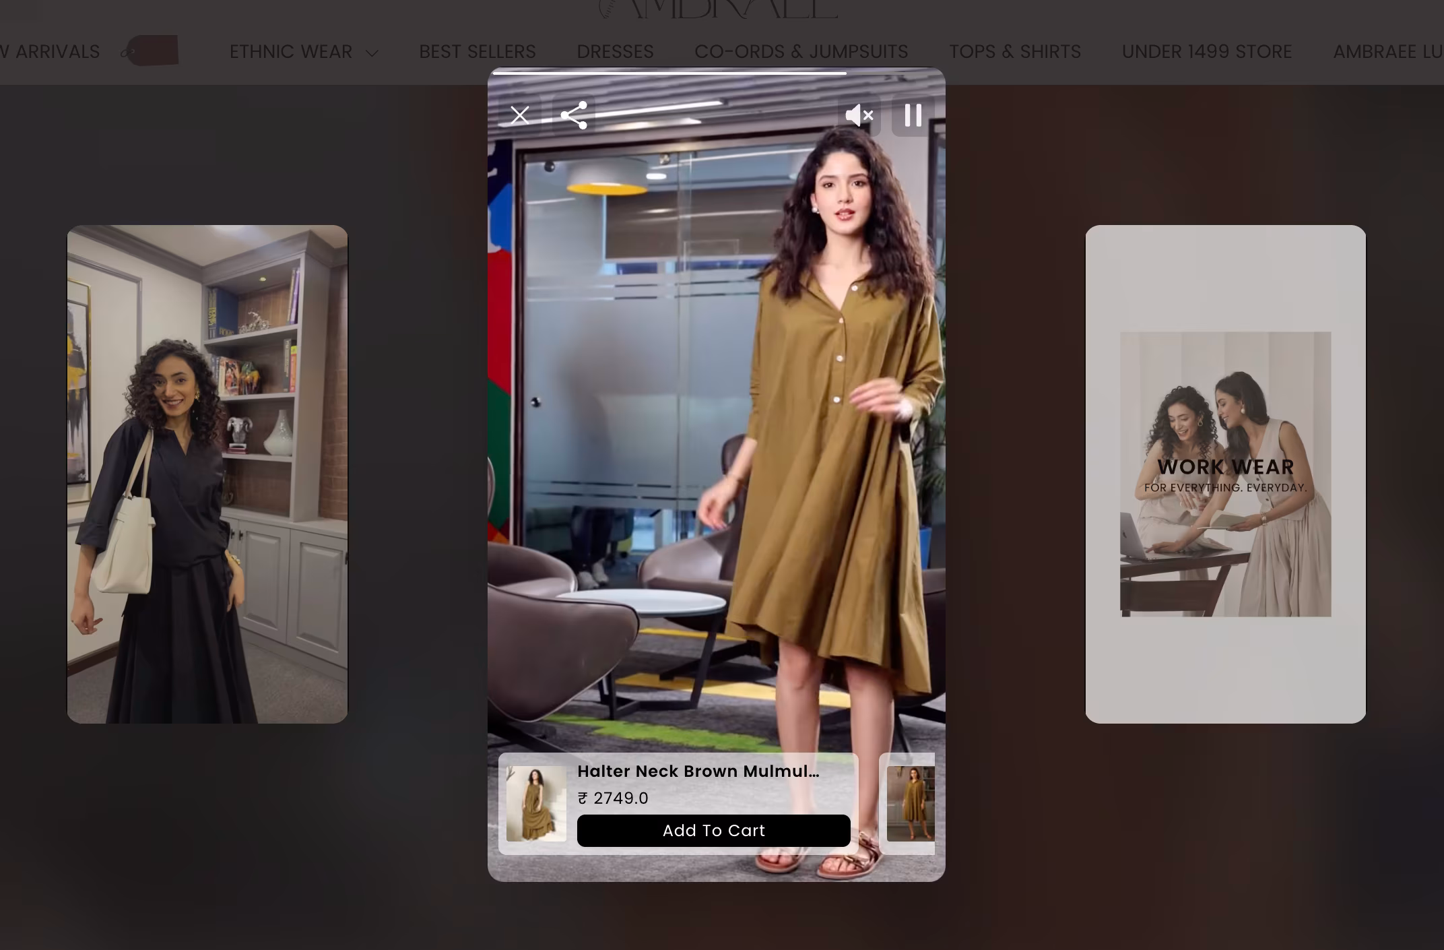Open the WORK WEAR promo video

(1225, 472)
